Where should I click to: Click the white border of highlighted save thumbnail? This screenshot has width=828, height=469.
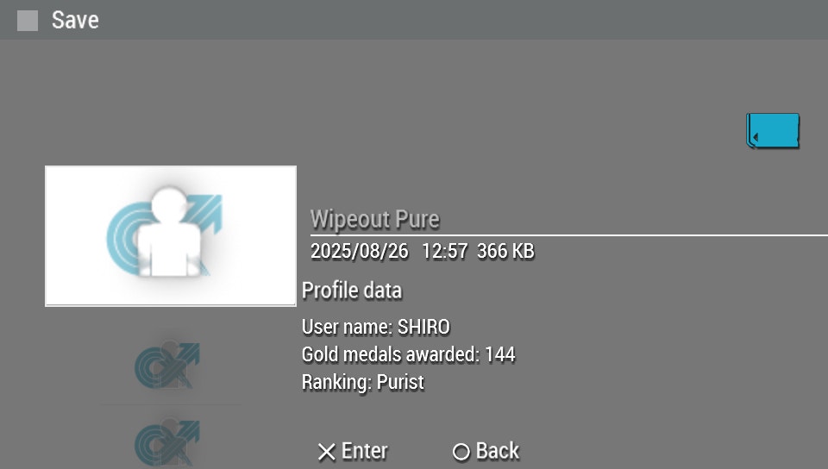pyautogui.click(x=171, y=166)
